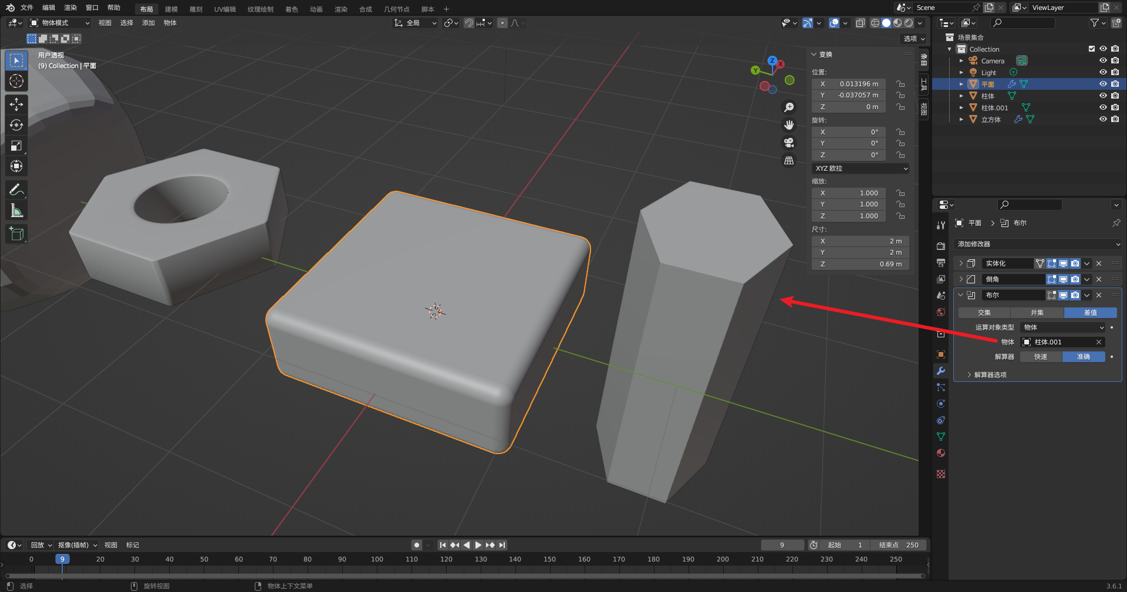Remove the 倒角 modifier

1099,279
